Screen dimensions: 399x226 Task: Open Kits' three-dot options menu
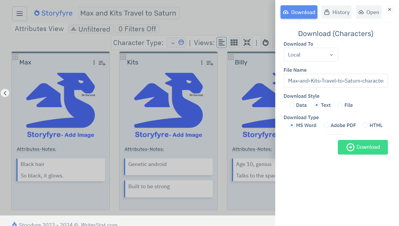(x=202, y=62)
